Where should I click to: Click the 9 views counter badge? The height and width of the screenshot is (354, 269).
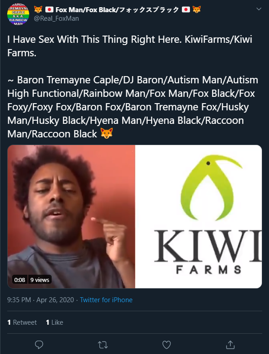(40, 280)
